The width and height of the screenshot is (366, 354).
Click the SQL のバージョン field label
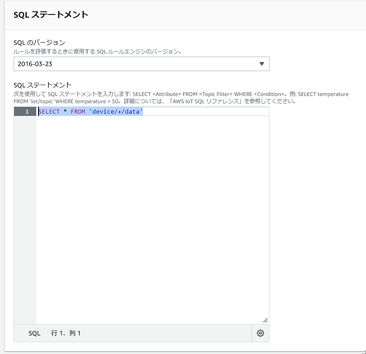pyautogui.click(x=39, y=43)
